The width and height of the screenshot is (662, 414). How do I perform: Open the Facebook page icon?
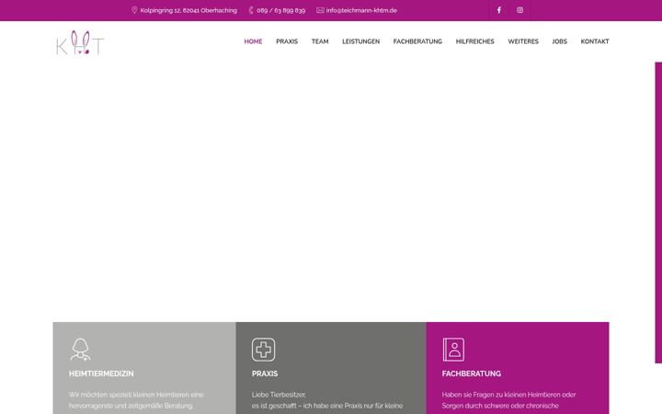point(499,10)
